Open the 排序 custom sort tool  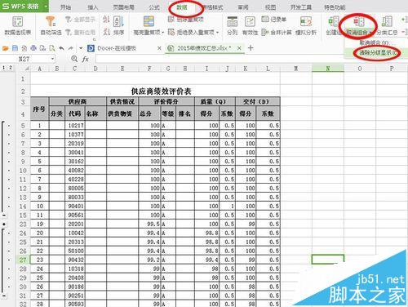point(118,26)
